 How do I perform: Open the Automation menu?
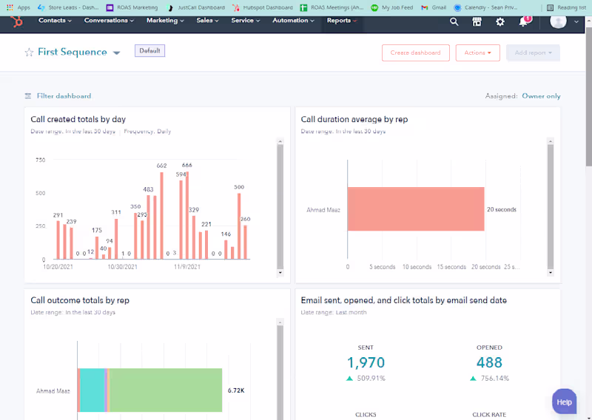pyautogui.click(x=293, y=21)
